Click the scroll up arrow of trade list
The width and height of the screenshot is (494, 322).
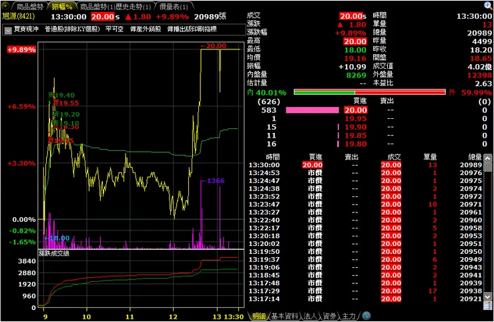click(x=487, y=158)
